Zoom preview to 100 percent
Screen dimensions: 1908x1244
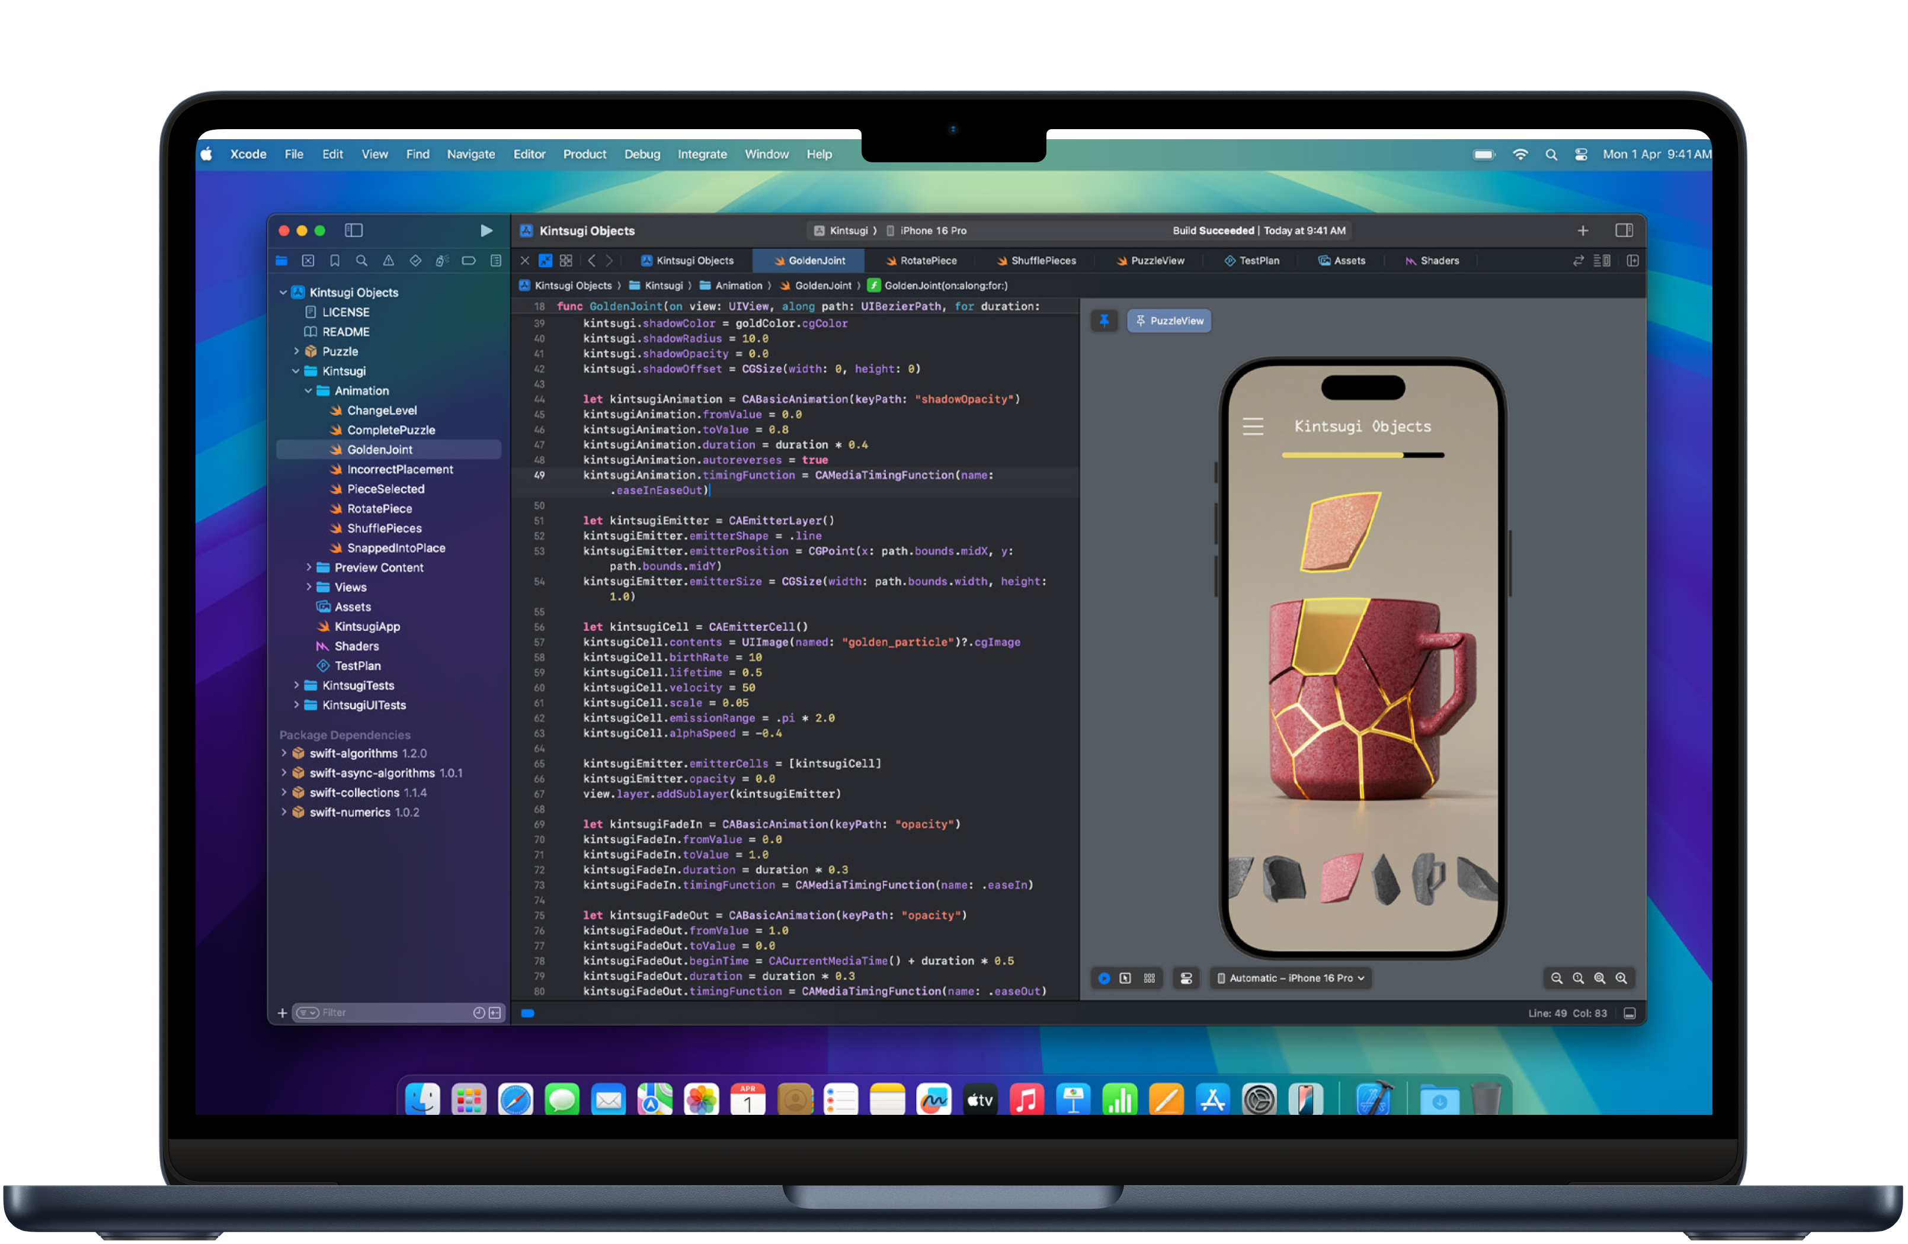1579,978
